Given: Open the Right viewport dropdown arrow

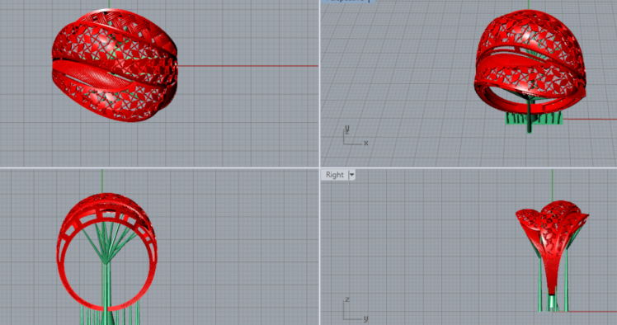Looking at the screenshot, I should pyautogui.click(x=351, y=175).
